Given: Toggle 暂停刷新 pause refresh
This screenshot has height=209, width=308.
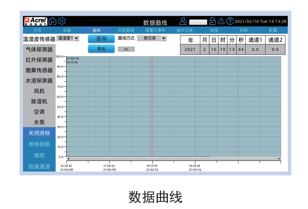Looking at the screenshot, I should 39,144.
